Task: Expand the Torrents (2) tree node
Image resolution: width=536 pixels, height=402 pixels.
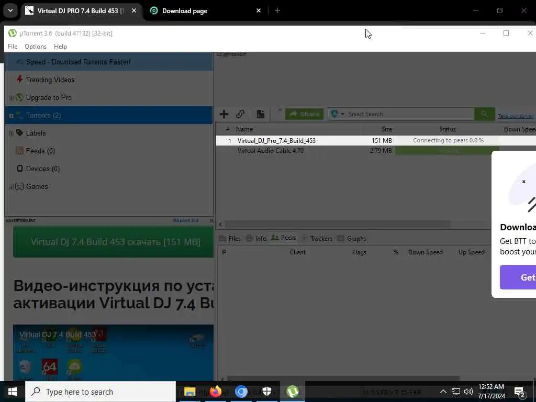Action: [x=11, y=116]
